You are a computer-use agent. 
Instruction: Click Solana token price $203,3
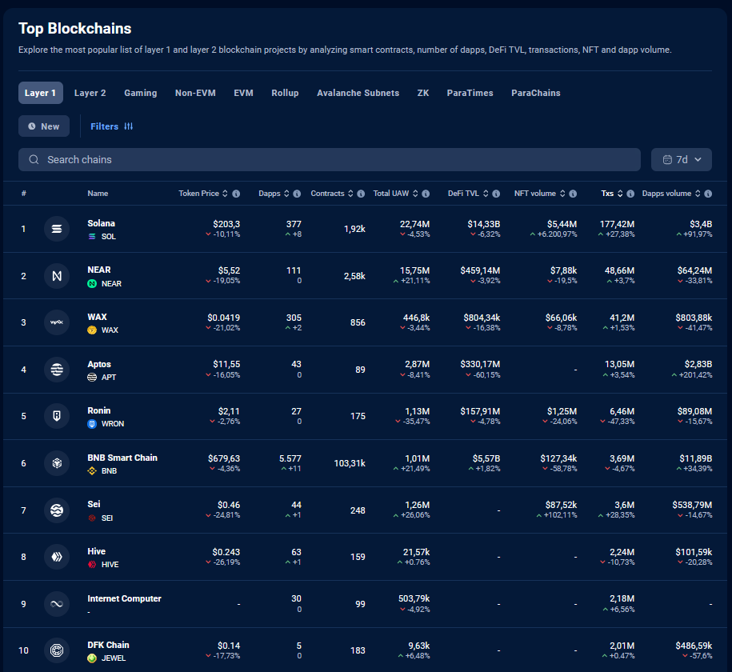[226, 224]
